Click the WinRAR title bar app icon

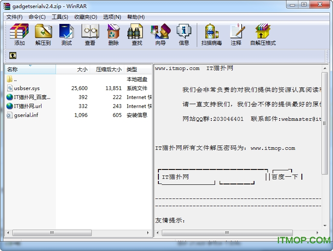click(6, 6)
